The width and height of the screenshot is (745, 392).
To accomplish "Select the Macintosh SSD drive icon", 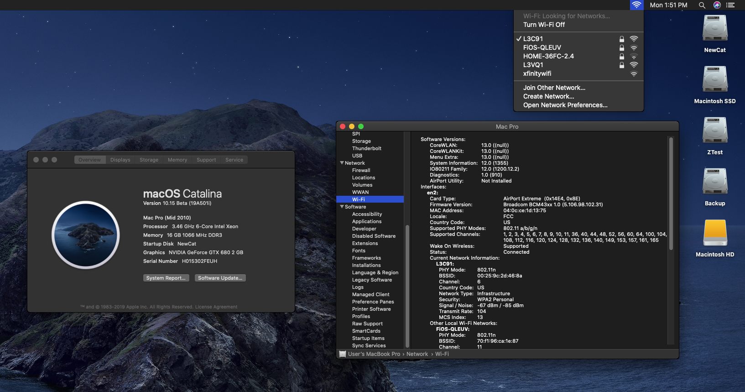I will pos(714,80).
